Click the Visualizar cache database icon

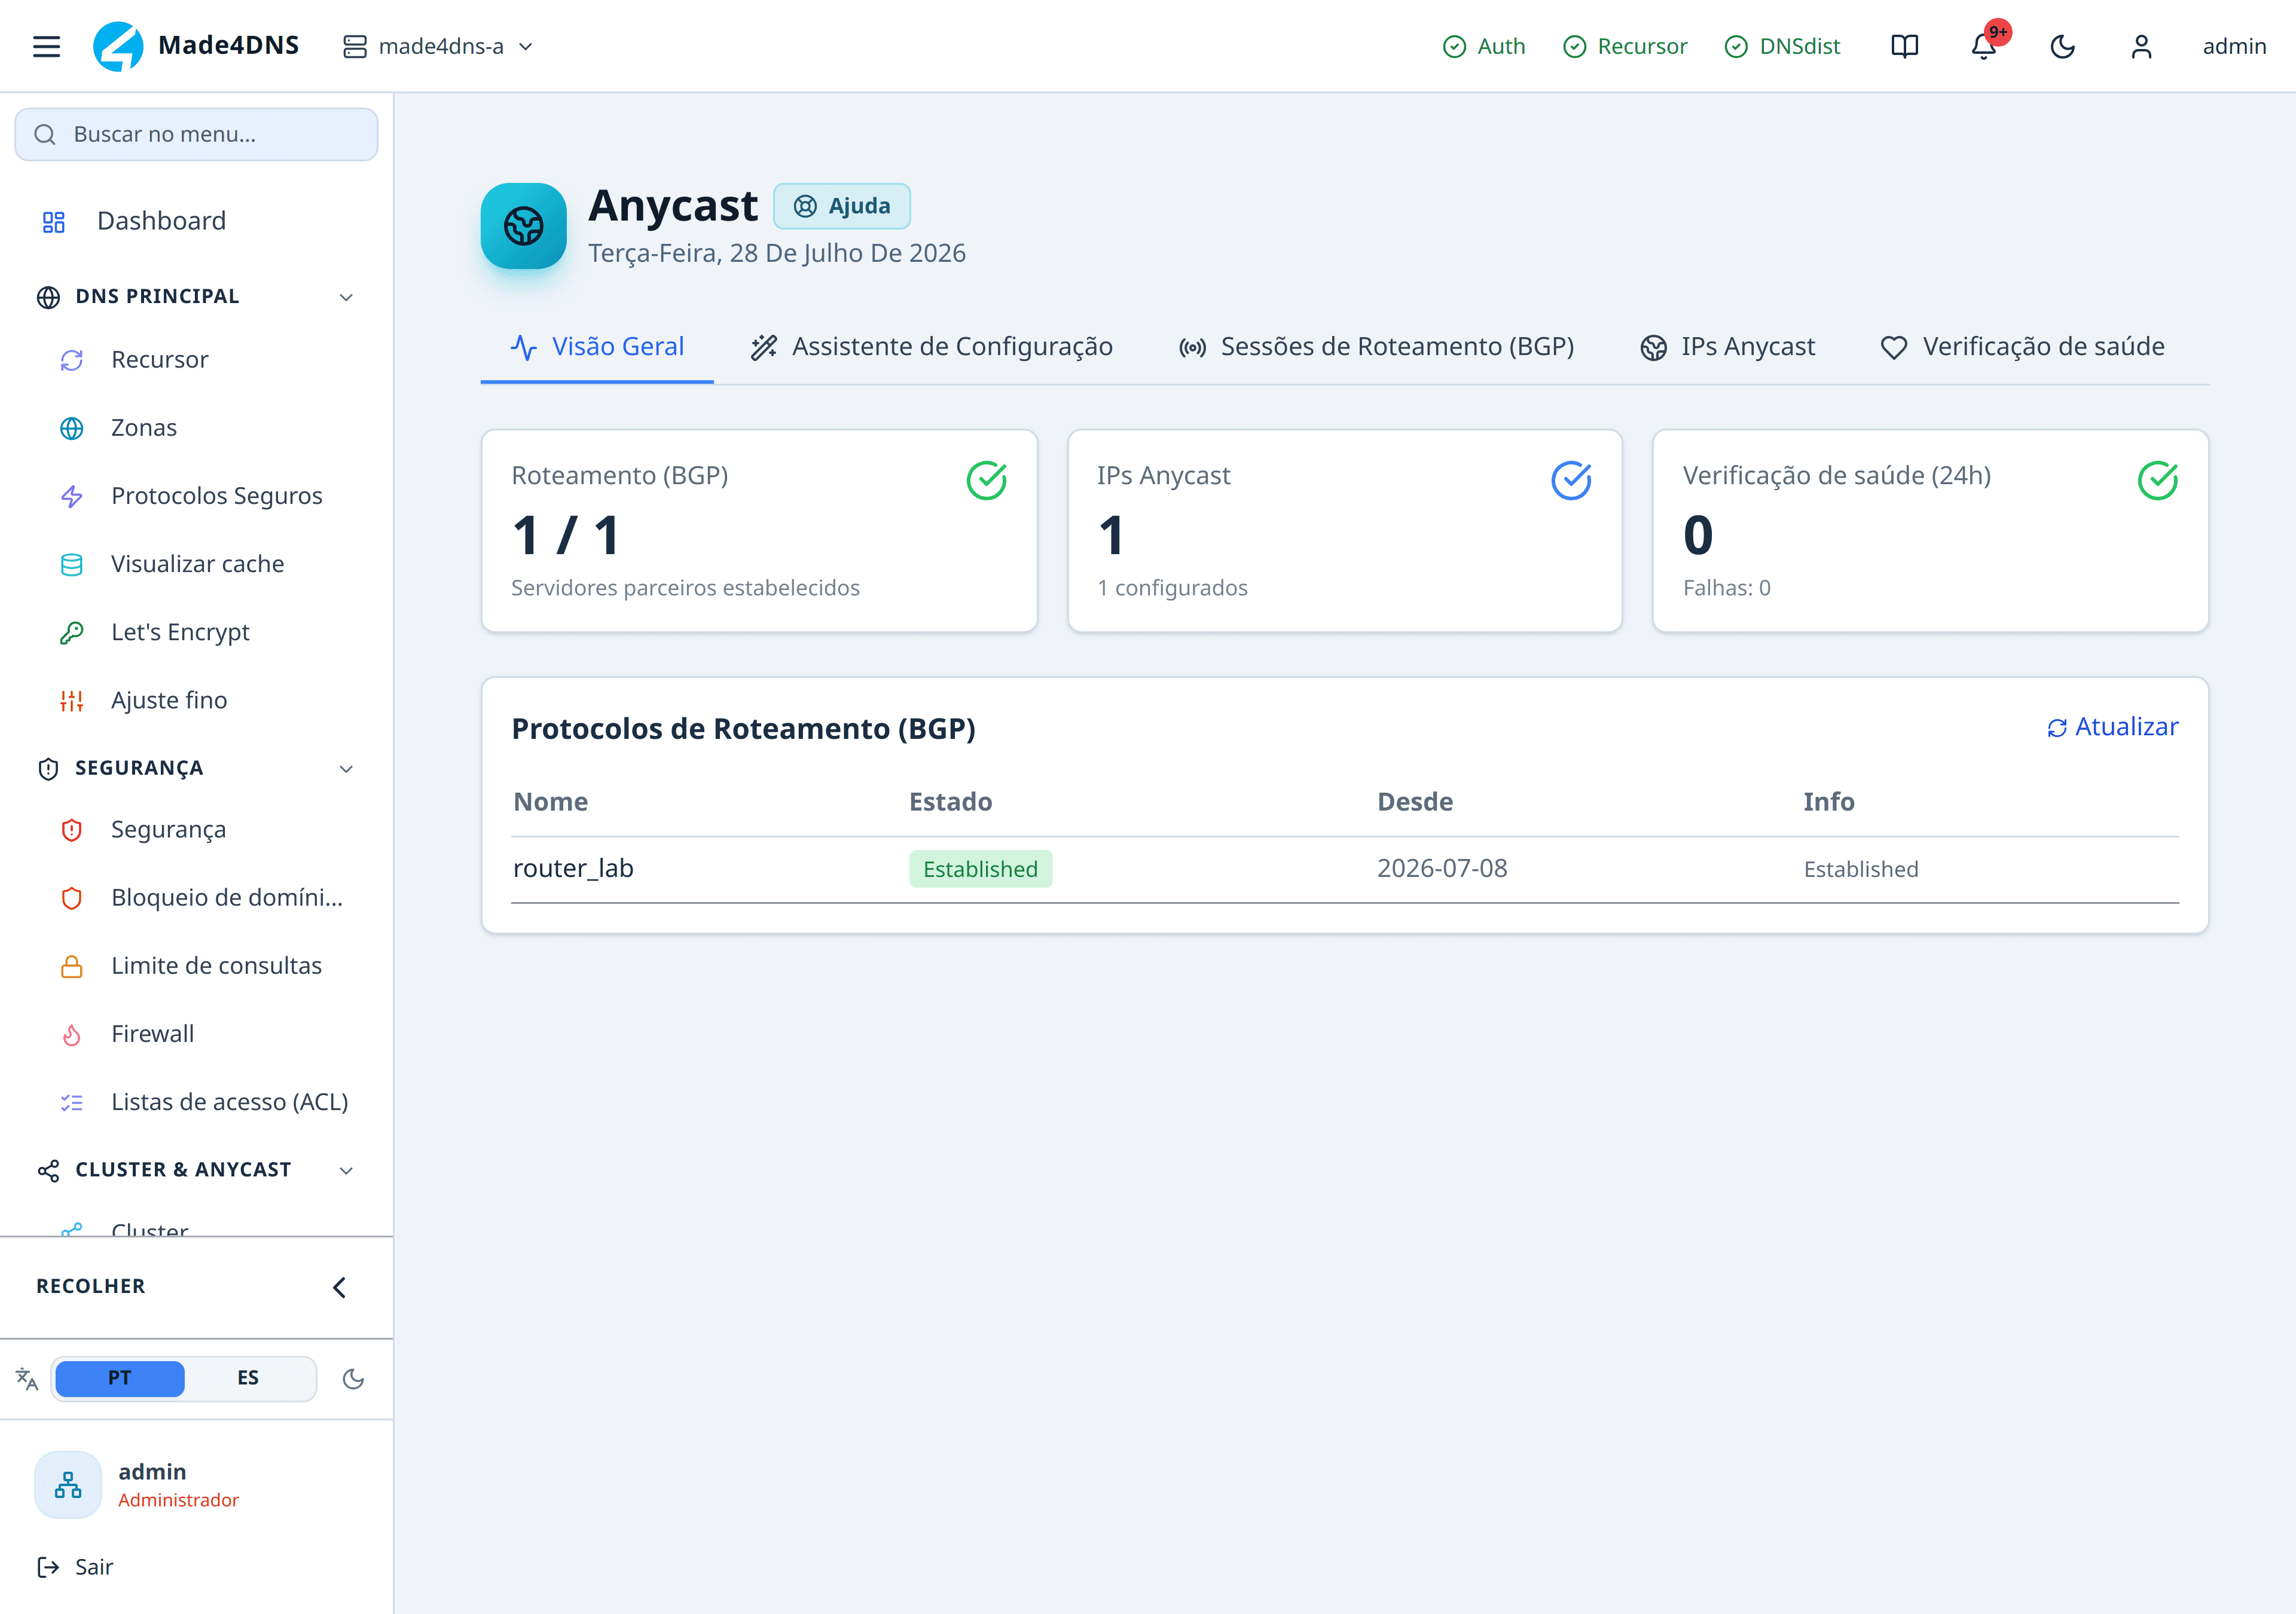point(71,565)
